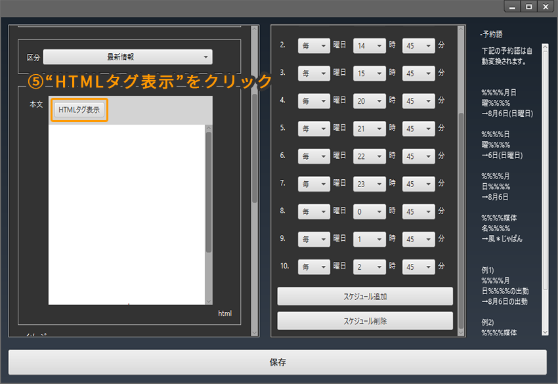Click the 本文 editor scrollbar thumb
Screen dimensions: 558x384
pyautogui.click(x=209, y=192)
